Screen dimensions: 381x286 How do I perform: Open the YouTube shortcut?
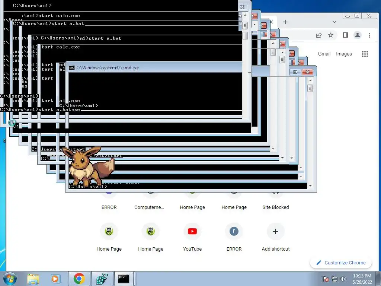point(192,237)
